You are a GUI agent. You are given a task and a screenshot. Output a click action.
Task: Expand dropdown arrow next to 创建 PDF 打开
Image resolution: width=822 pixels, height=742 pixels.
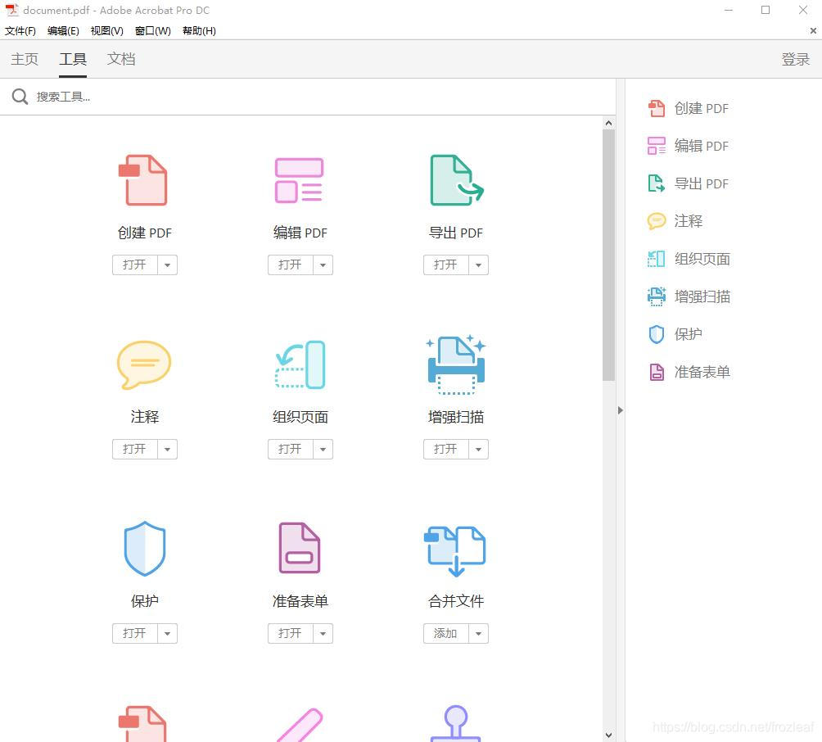(x=167, y=265)
